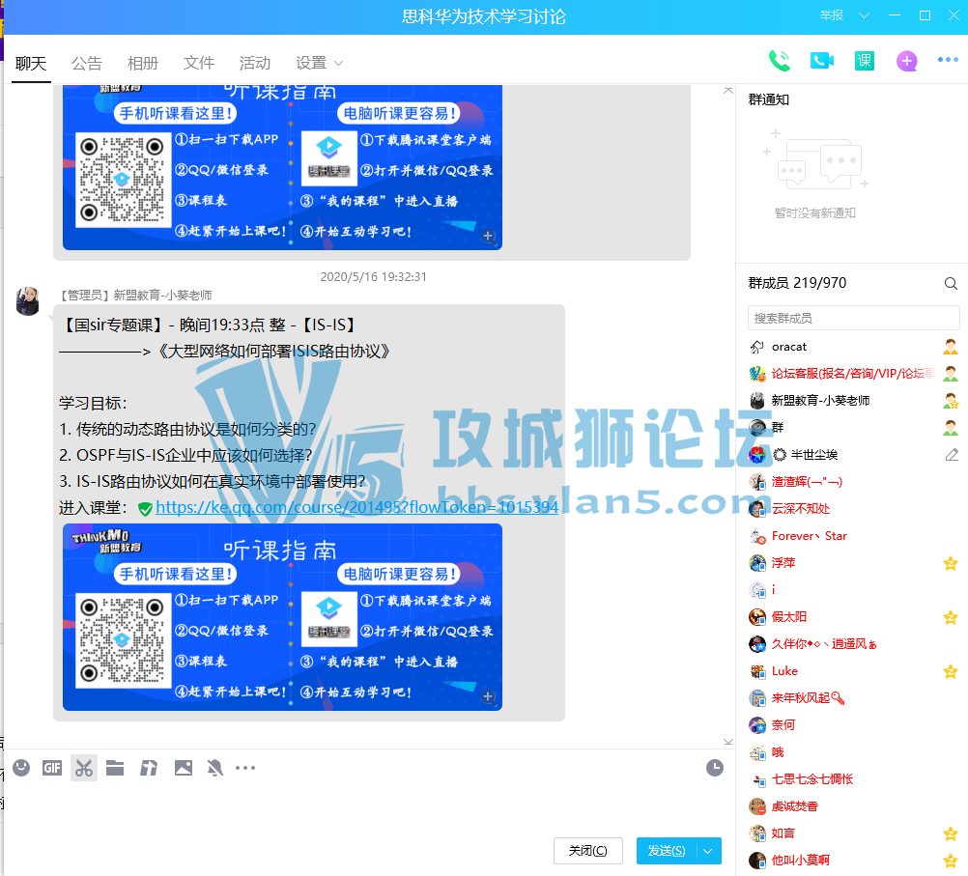
Task: Select member 奈何
Action: [x=853, y=724]
